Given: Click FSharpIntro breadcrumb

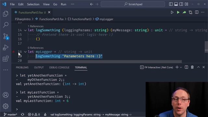Looking at the screenshot, I should pyautogui.click(x=23, y=19).
